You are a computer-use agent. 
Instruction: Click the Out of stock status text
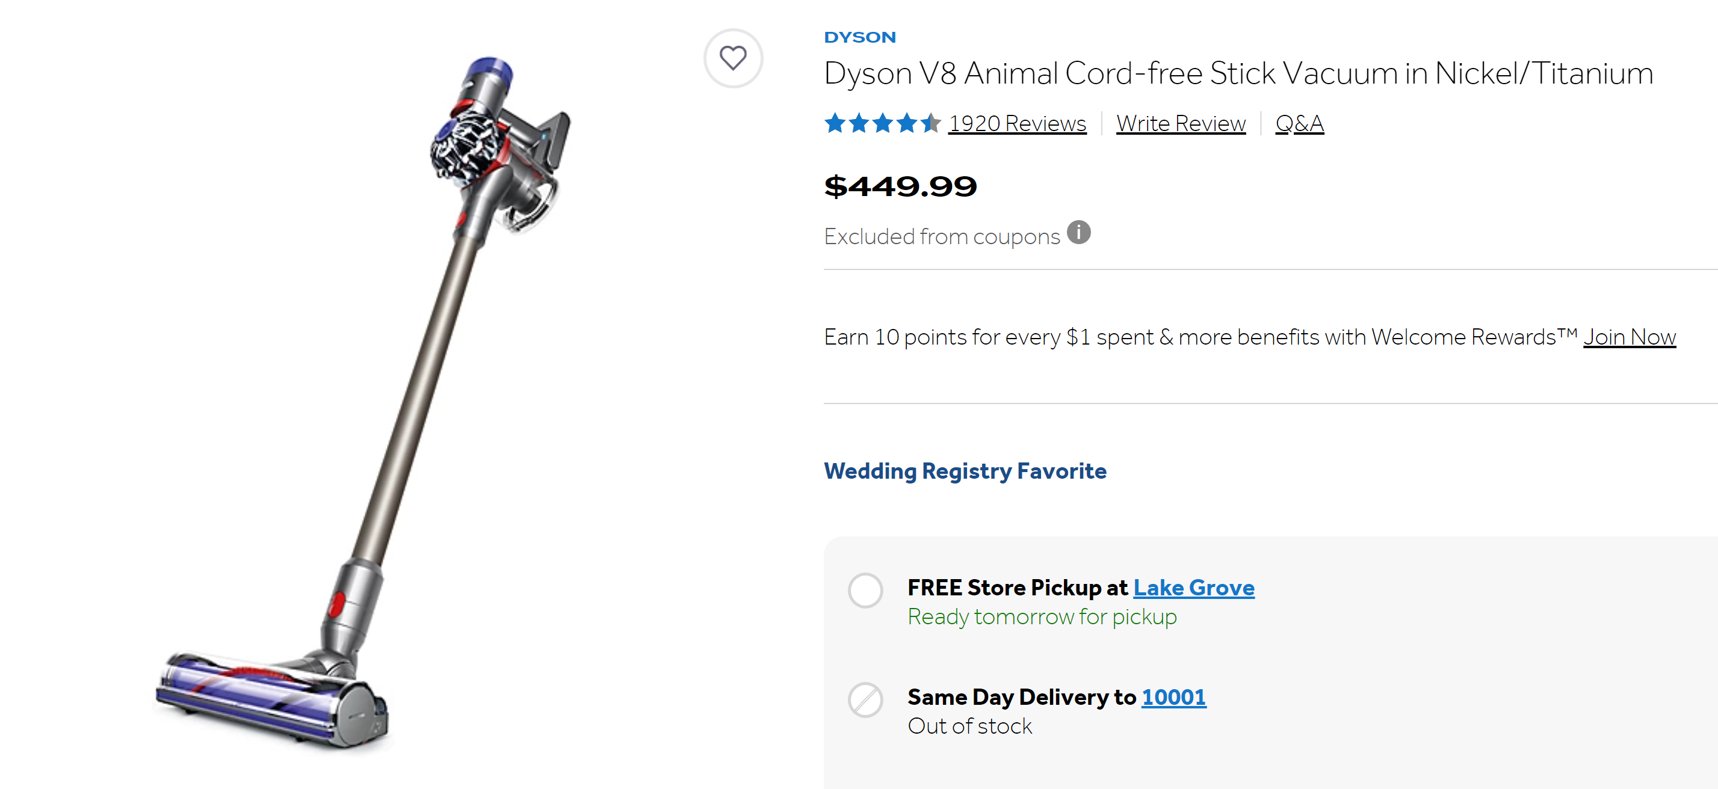tap(969, 726)
